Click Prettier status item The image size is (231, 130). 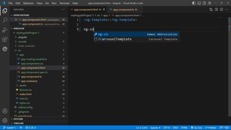click(211, 127)
